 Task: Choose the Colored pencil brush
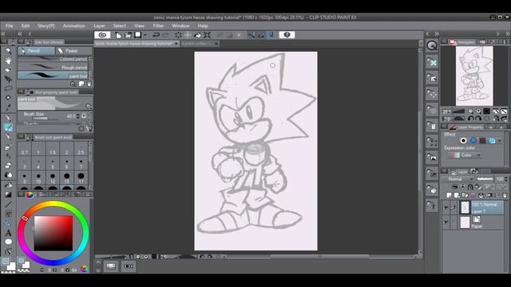tap(53, 59)
